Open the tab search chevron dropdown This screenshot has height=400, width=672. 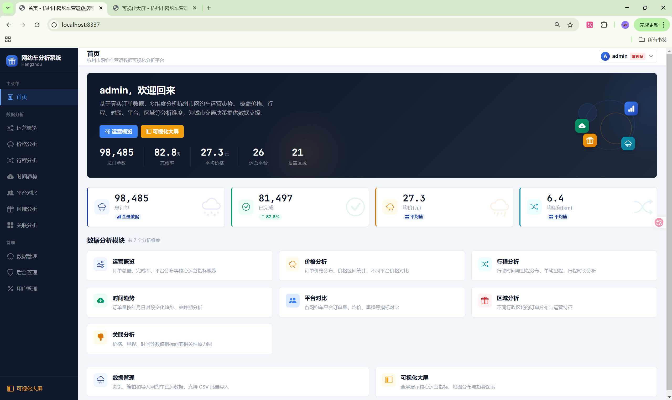[8, 8]
